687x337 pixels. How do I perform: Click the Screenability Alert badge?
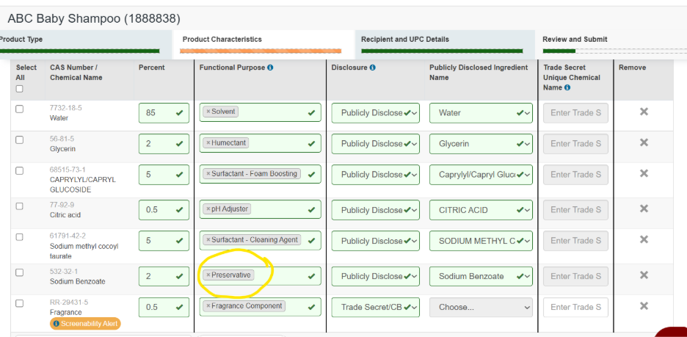(x=85, y=324)
